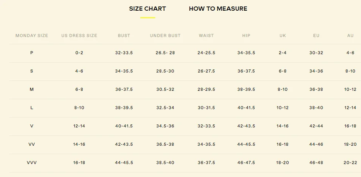Select the Hip column header
This screenshot has height=177, width=361.
click(246, 35)
